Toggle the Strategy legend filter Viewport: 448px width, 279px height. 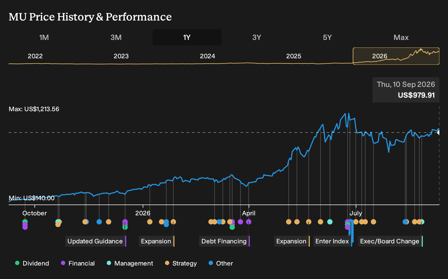[x=181, y=263]
